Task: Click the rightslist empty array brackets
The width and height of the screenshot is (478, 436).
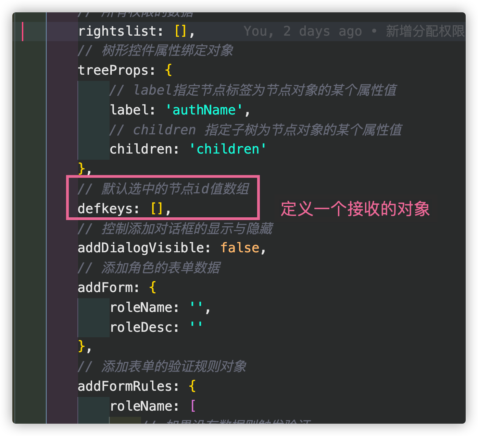Action: coord(180,31)
